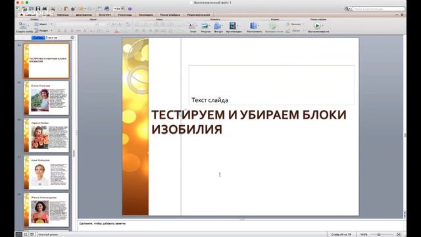Open the Анимация ribbon tab
421x237 pixels.
pyautogui.click(x=146, y=14)
